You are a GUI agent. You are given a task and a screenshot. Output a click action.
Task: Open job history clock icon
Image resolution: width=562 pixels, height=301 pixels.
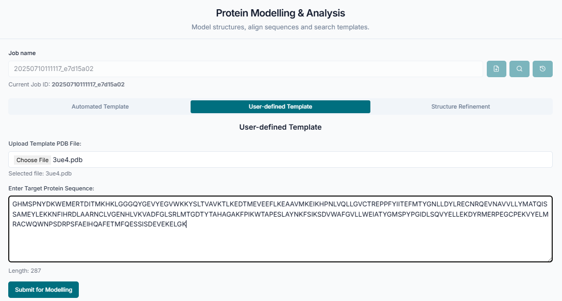tap(542, 69)
